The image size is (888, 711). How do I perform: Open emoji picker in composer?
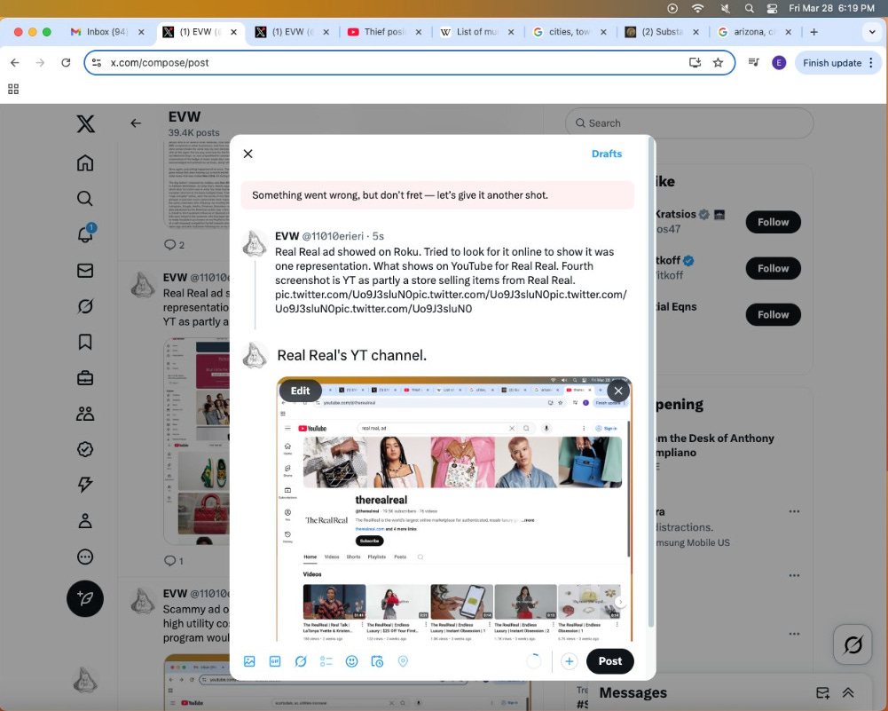pyautogui.click(x=351, y=661)
